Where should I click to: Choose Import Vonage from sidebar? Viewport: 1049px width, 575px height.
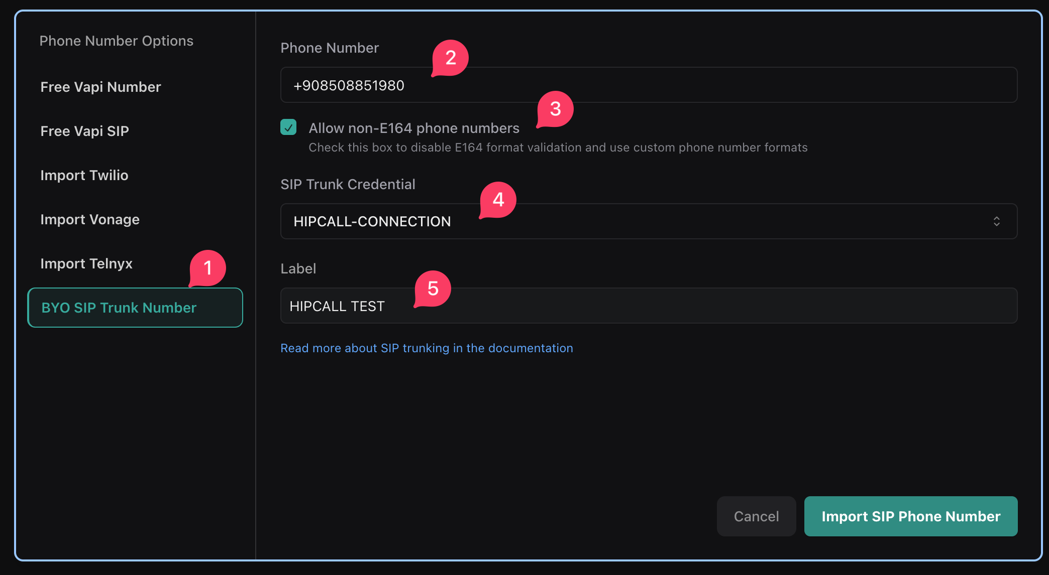click(89, 219)
